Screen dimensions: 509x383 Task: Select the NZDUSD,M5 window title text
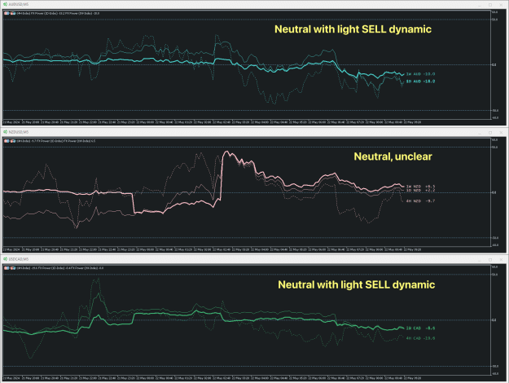[x=19, y=132]
